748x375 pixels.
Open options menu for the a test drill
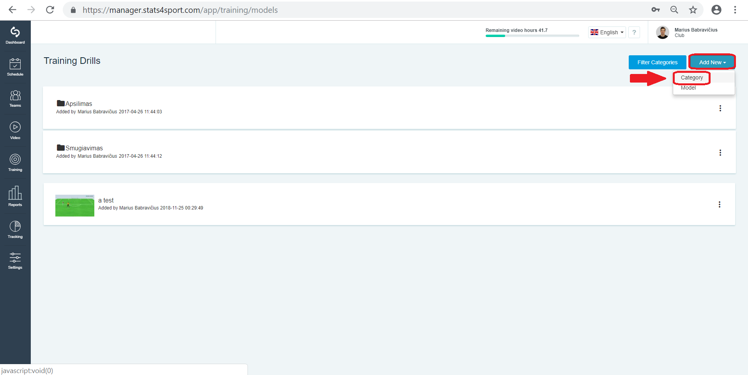[719, 204]
